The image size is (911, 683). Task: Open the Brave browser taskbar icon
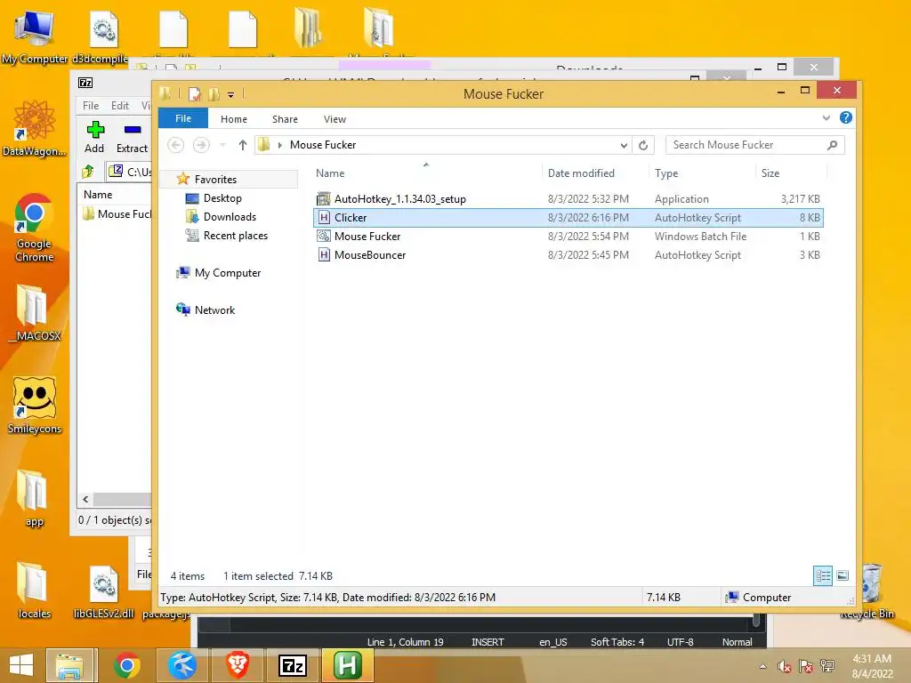tap(238, 665)
